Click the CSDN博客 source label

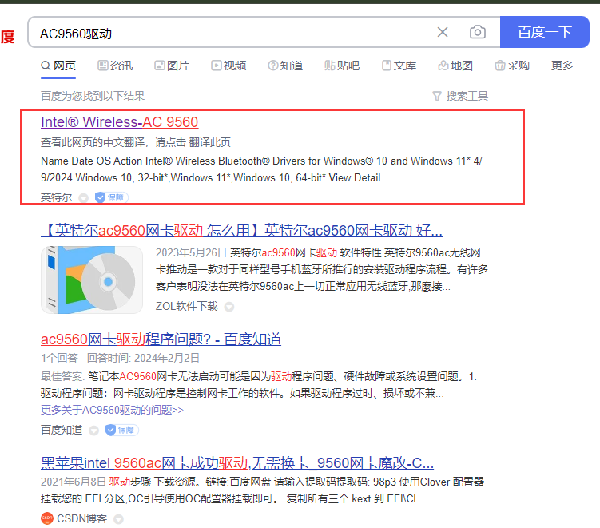click(x=81, y=518)
